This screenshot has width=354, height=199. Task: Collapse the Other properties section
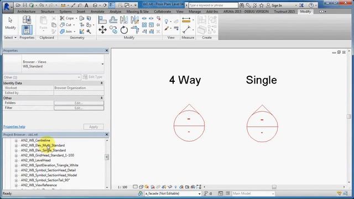coord(102,98)
